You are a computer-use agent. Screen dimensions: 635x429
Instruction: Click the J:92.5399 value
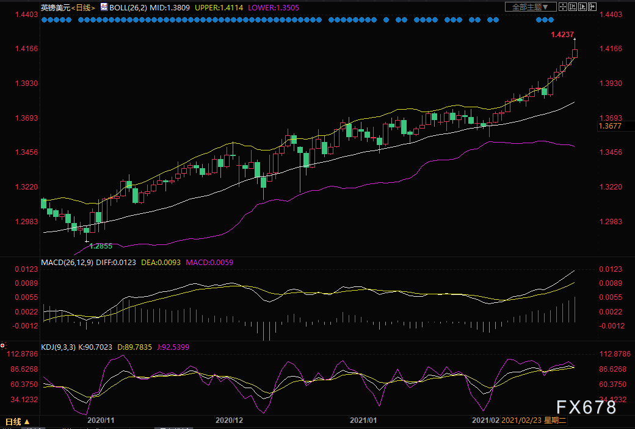[173, 347]
